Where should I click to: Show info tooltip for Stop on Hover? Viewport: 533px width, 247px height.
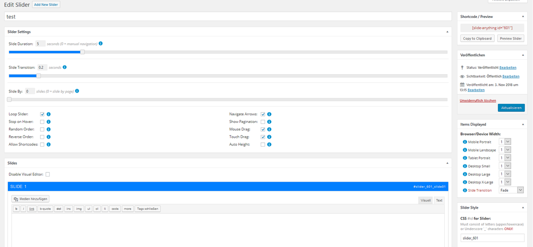click(x=49, y=122)
